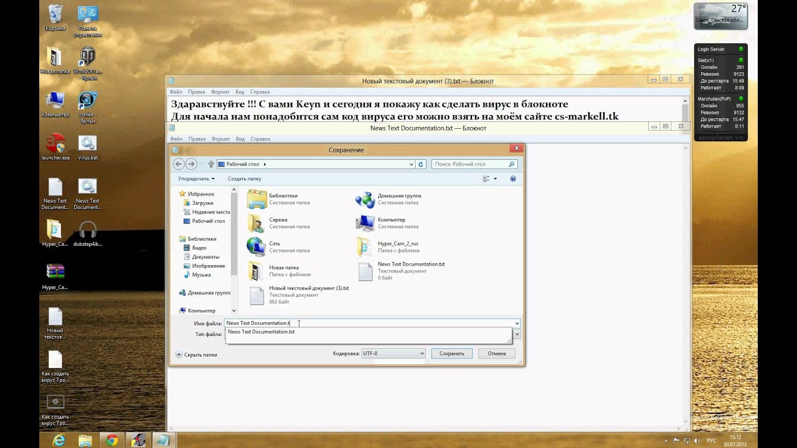This screenshot has height=448, width=797.
Task: Open Вид menu in Новый текстовый документ window
Action: coord(240,91)
